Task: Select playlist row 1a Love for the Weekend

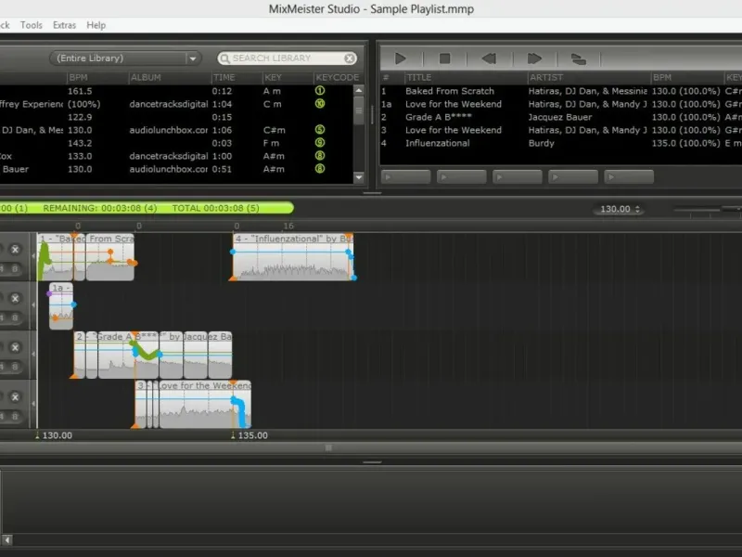Action: point(561,104)
